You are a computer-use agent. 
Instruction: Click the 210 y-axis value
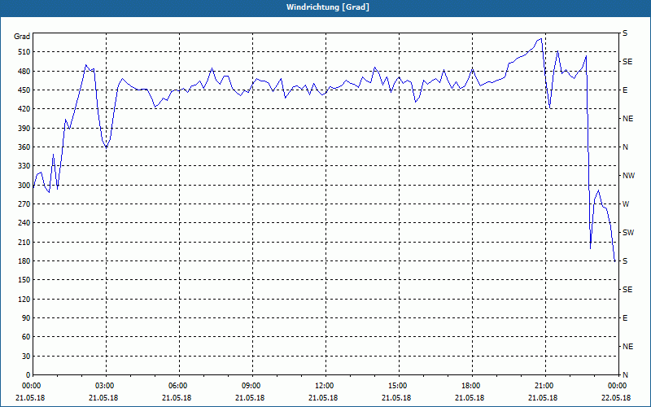tap(24, 242)
